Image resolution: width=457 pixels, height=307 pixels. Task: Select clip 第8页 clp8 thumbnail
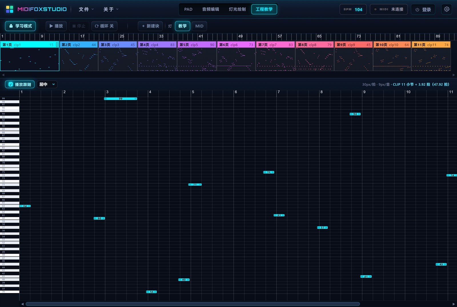pos(315,56)
